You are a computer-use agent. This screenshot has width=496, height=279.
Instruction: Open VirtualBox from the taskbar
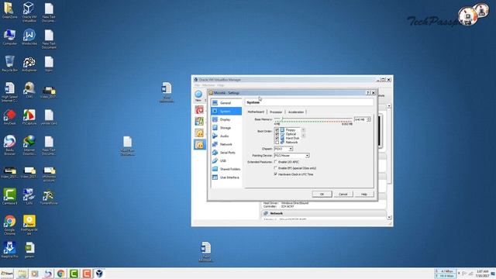click(x=99, y=274)
